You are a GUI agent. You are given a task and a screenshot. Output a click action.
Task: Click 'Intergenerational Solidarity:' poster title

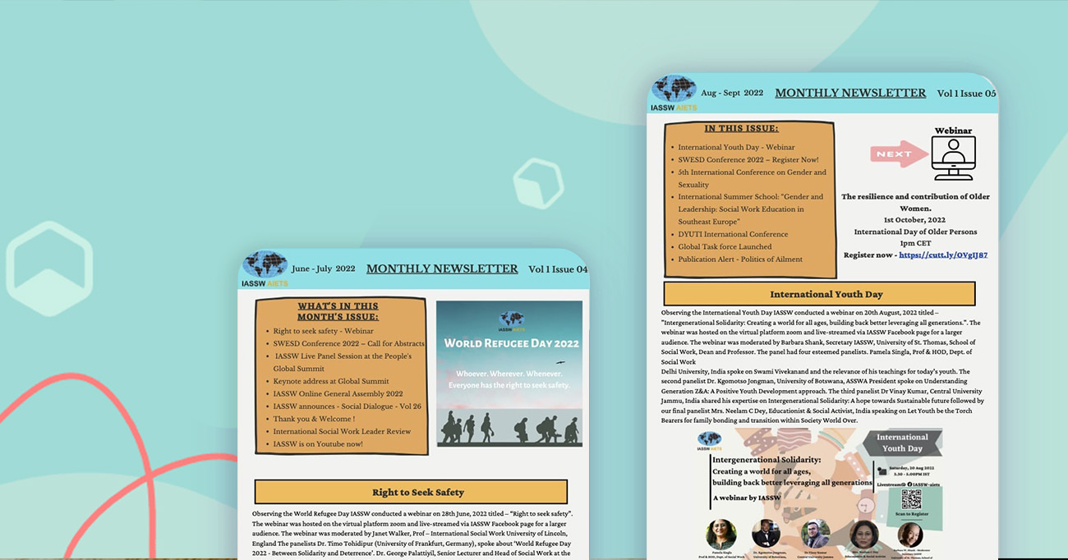766,460
